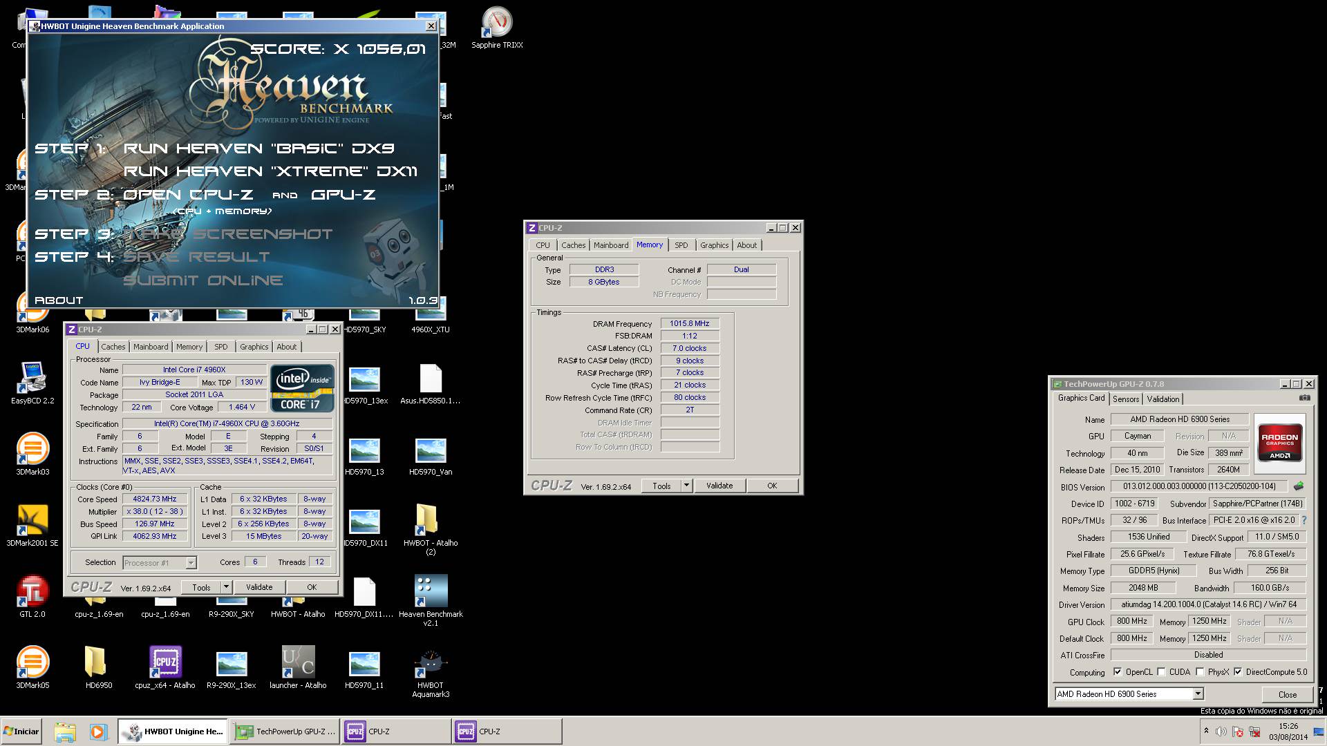
Task: Click the PCI-E bus interface help icon
Action: pyautogui.click(x=1304, y=520)
